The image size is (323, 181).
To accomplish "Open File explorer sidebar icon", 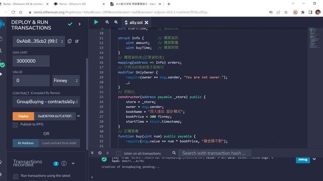I will click(x=1, y=39).
